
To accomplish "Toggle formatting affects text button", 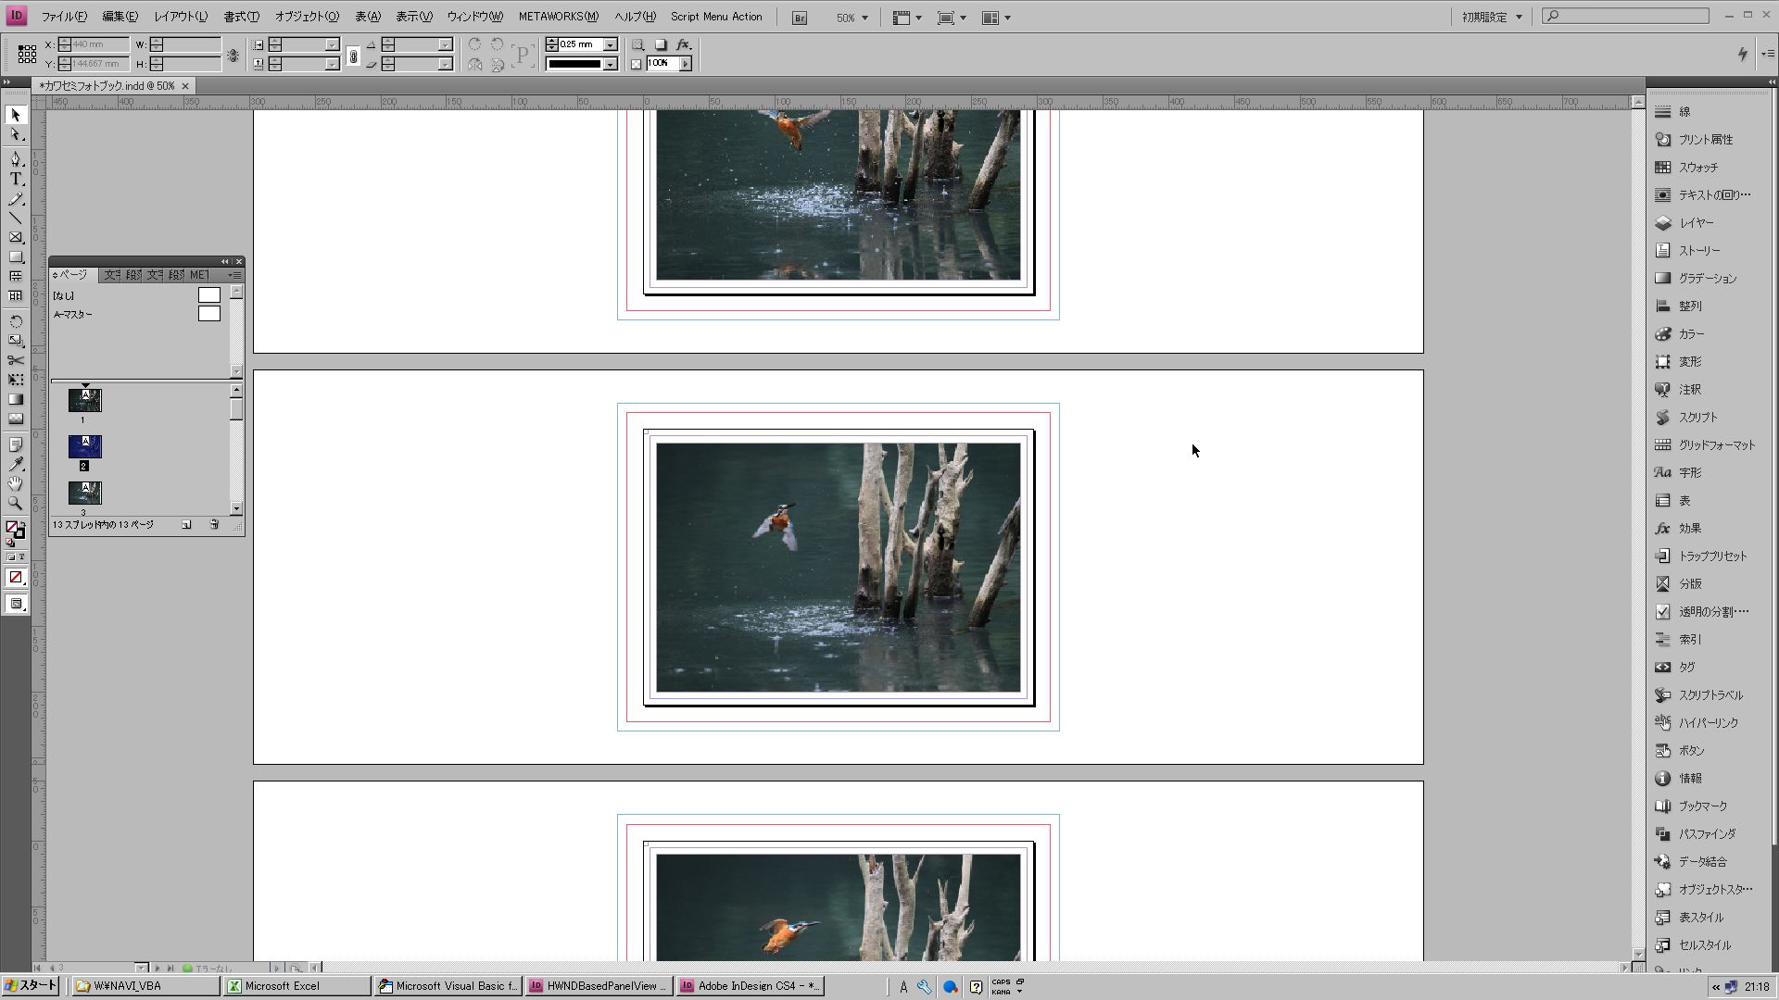I will coord(21,557).
